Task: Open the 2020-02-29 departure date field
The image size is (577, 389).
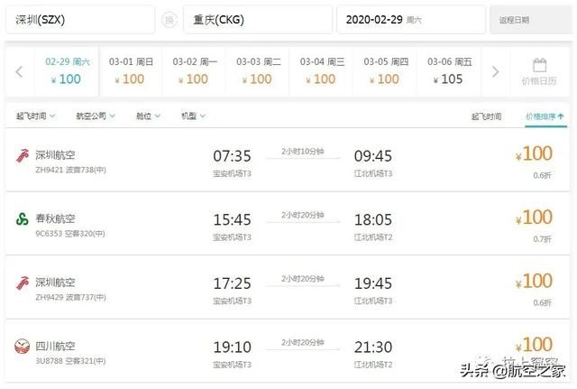Action: [411, 20]
